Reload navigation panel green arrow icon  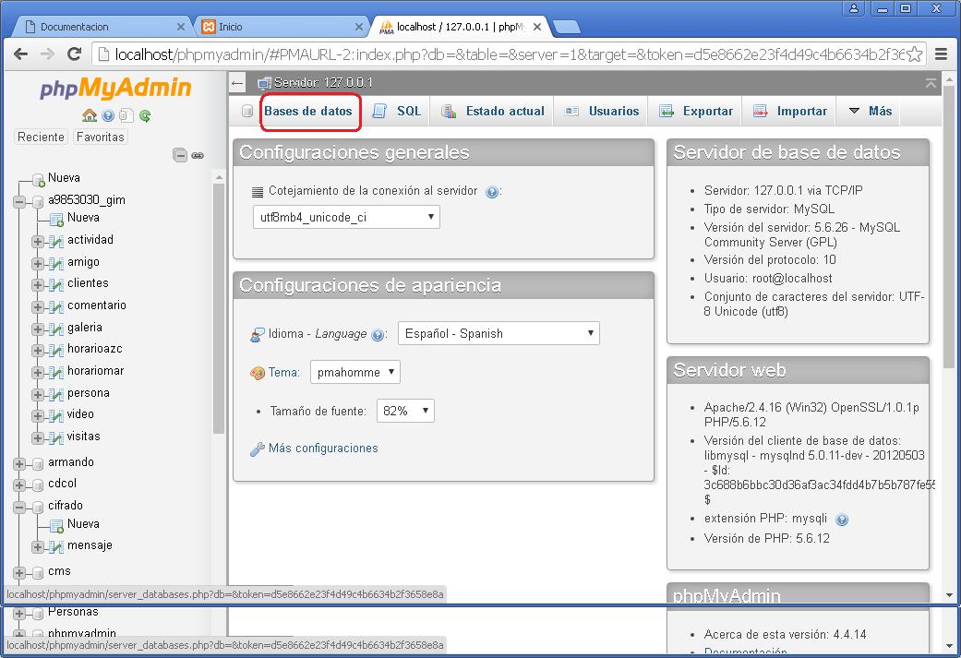(x=145, y=115)
